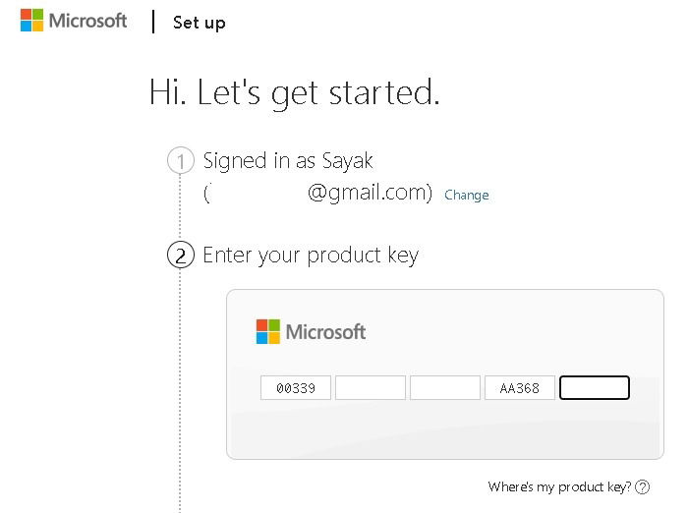This screenshot has width=688, height=513.
Task: Click the question mark help icon
Action: click(x=643, y=486)
